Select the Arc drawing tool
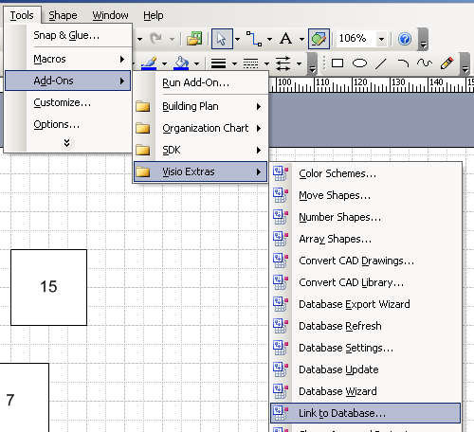This screenshot has width=474, height=432. click(x=403, y=63)
